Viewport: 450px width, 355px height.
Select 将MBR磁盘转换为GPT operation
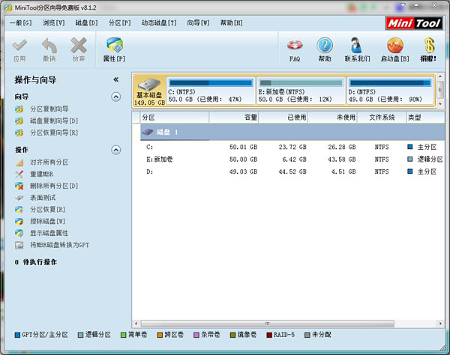click(60, 245)
